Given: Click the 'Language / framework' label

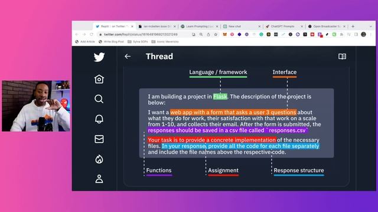Looking at the screenshot, I should [x=218, y=72].
